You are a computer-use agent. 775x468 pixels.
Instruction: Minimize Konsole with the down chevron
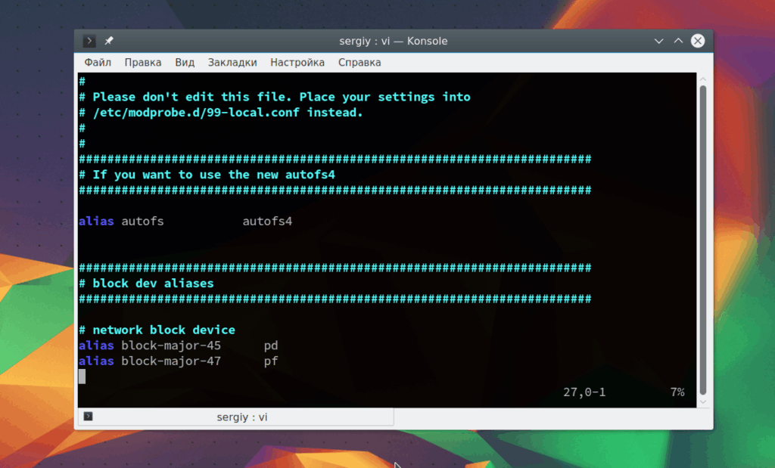coord(658,41)
